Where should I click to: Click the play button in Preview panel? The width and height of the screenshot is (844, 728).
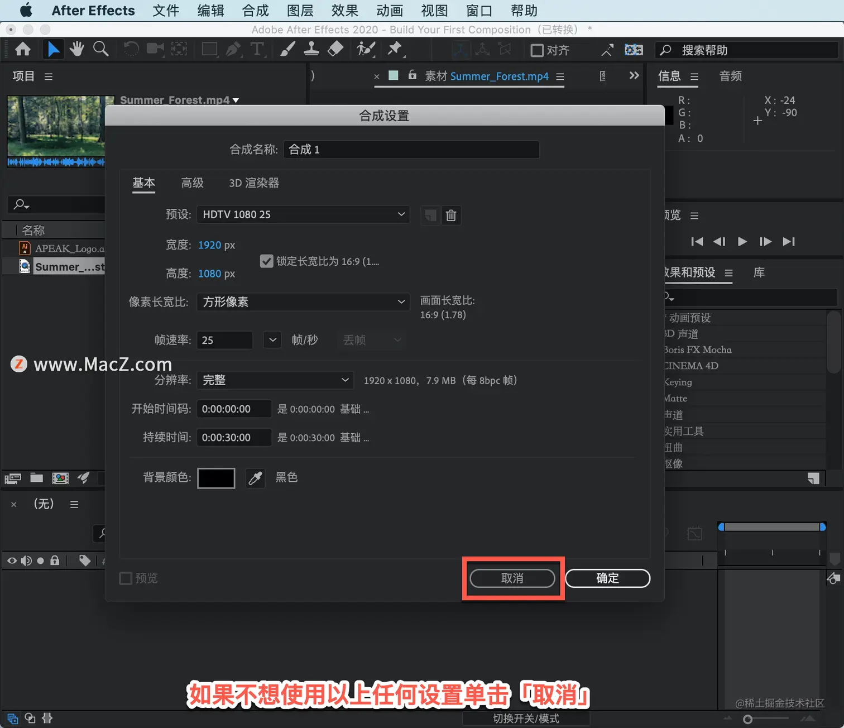pyautogui.click(x=742, y=241)
